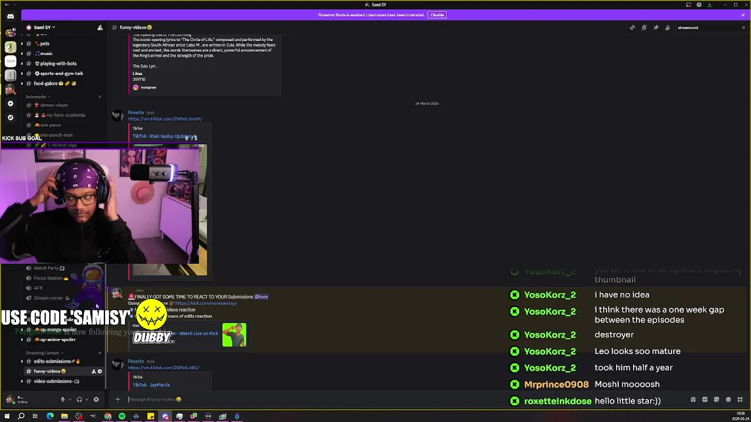Open the demon-slayer channel
This screenshot has height=422, width=751.
(63, 105)
